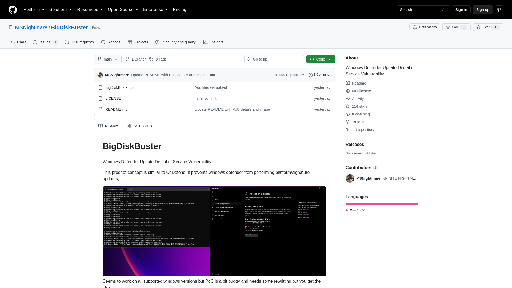
Task: View 116 stars link
Action: [356, 106]
